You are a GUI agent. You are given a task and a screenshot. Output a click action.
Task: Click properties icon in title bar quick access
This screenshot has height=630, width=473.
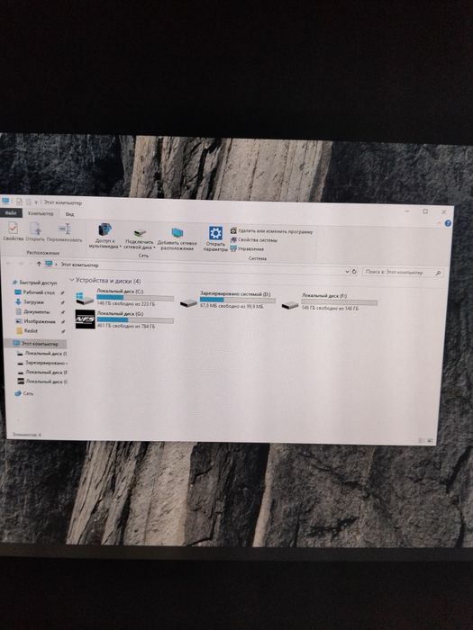tap(19, 202)
